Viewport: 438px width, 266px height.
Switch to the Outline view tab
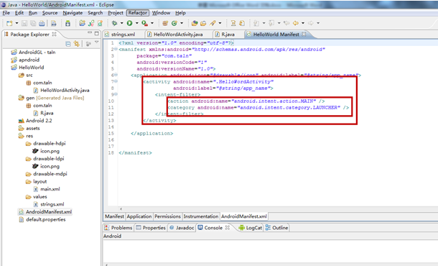(x=277, y=228)
